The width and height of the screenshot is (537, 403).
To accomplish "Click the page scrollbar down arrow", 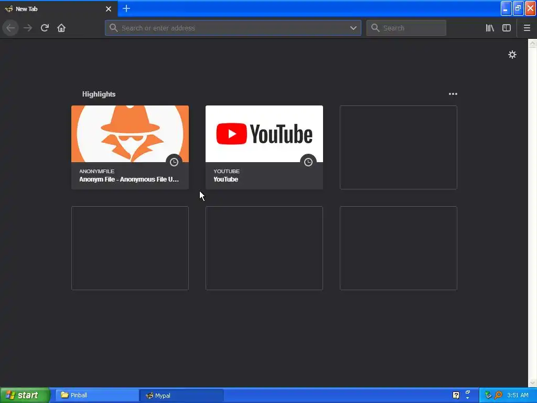I will 532,383.
